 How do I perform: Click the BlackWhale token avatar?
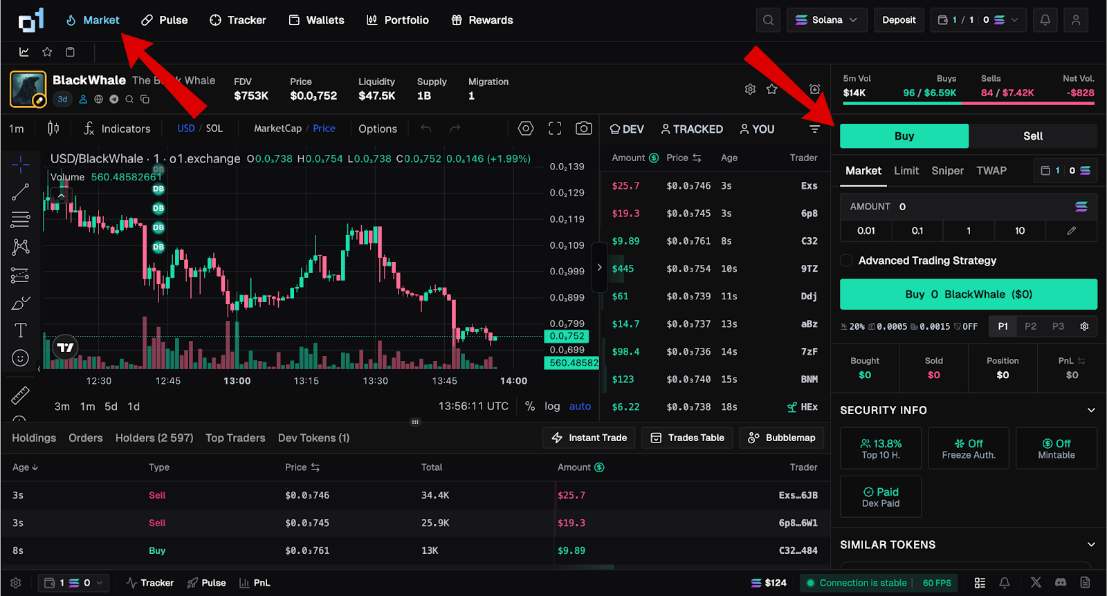point(28,89)
